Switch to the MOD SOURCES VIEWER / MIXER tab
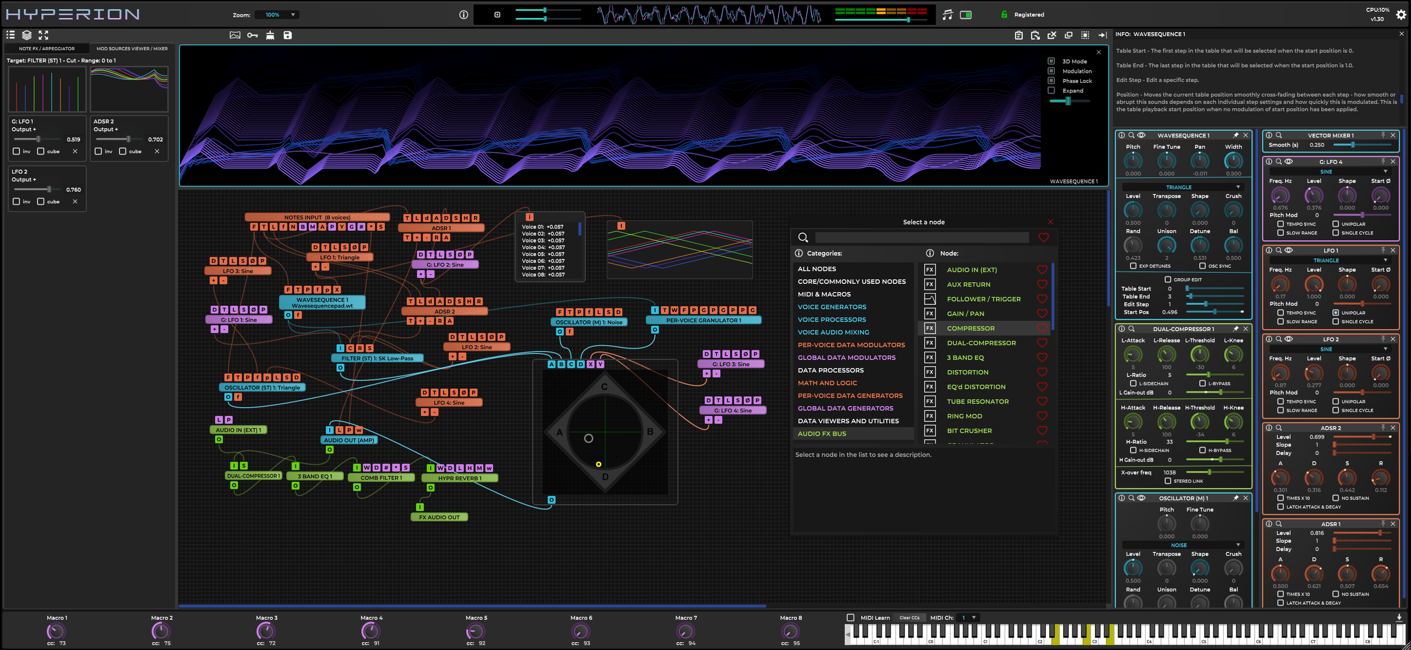1411x650 pixels. coord(132,49)
